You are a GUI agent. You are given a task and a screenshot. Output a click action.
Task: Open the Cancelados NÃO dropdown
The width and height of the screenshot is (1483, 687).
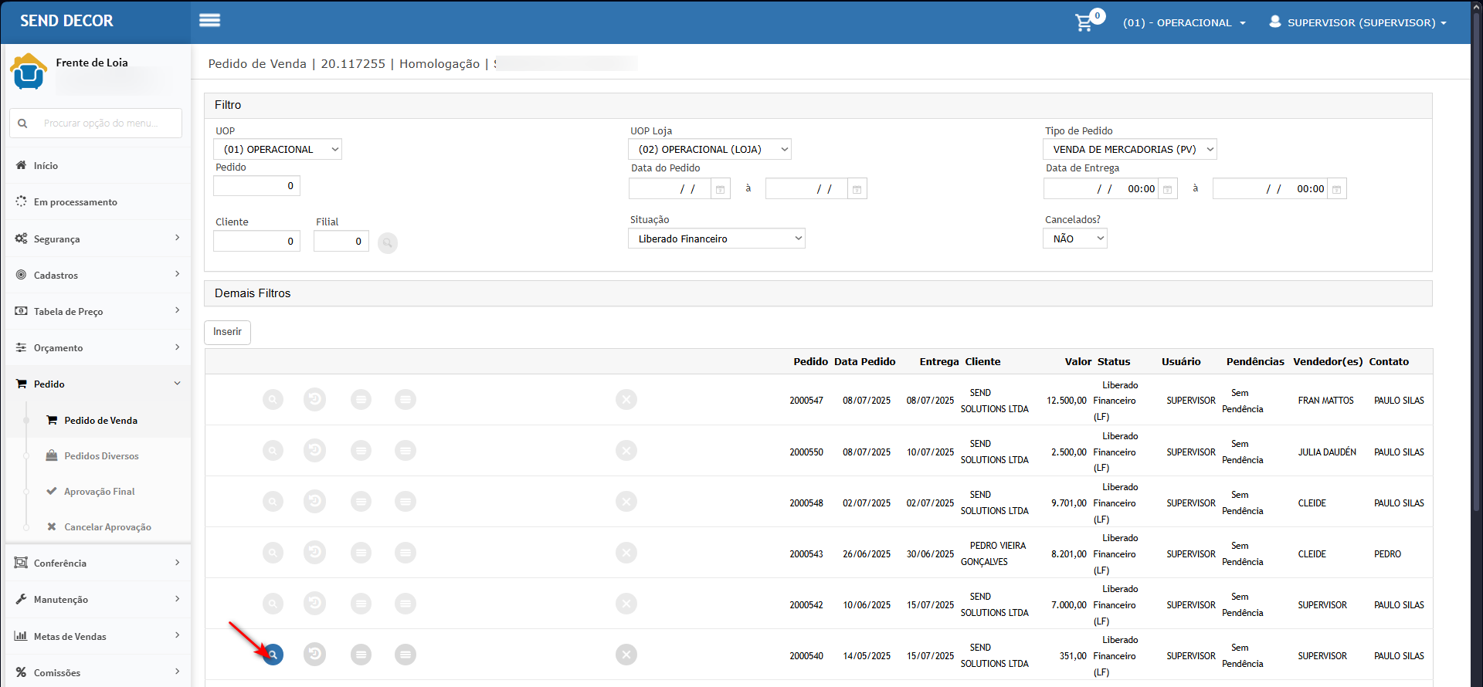point(1075,239)
